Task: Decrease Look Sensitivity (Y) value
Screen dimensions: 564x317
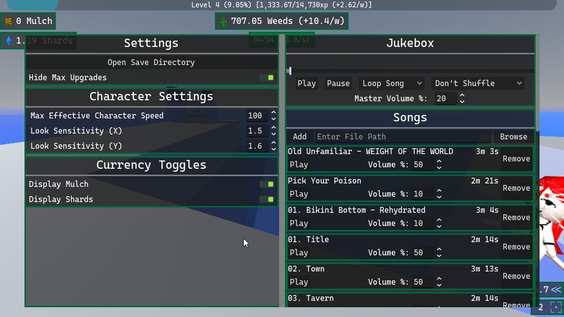Action: 274,149
